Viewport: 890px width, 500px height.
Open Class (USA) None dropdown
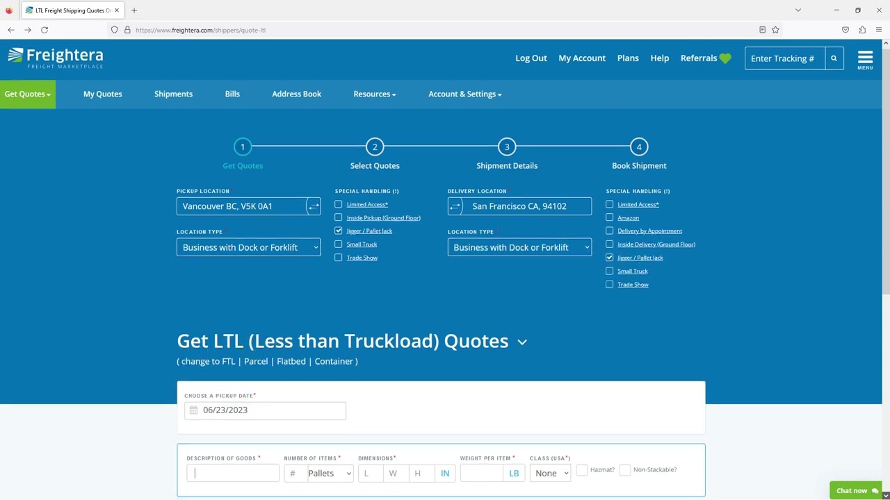(550, 474)
